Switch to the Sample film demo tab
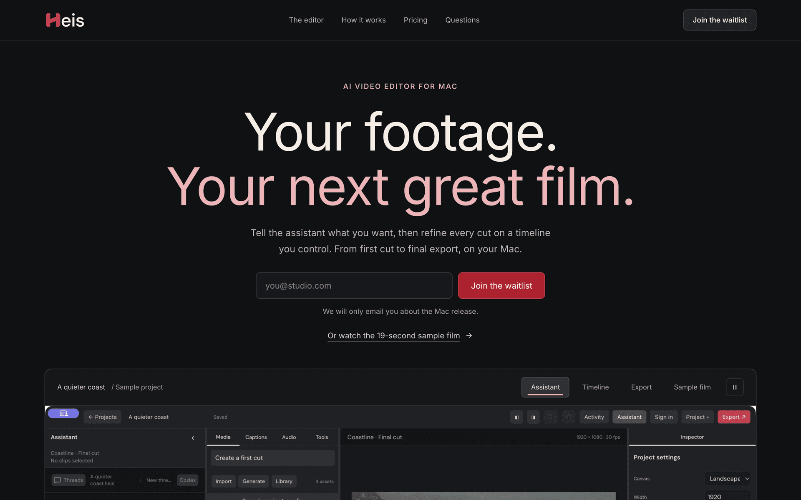Screen dimensions: 801x500 692,387
